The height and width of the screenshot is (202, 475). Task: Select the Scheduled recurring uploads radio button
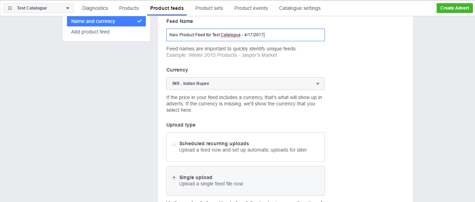click(x=174, y=143)
